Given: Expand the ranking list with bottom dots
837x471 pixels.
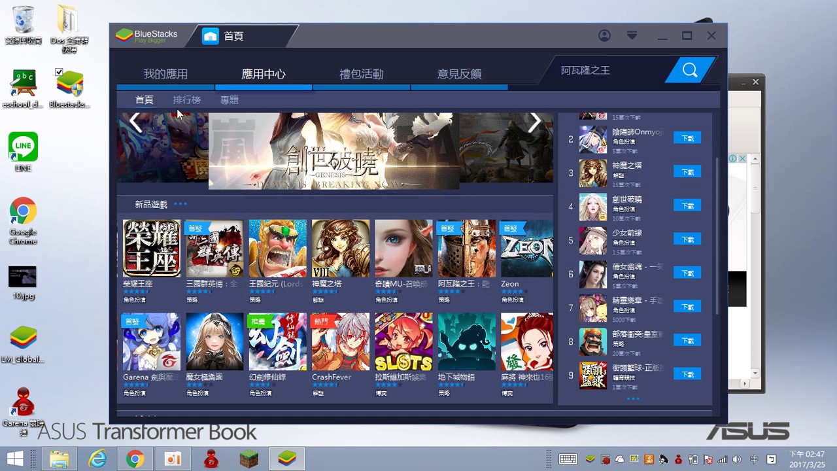Looking at the screenshot, I should (633, 398).
